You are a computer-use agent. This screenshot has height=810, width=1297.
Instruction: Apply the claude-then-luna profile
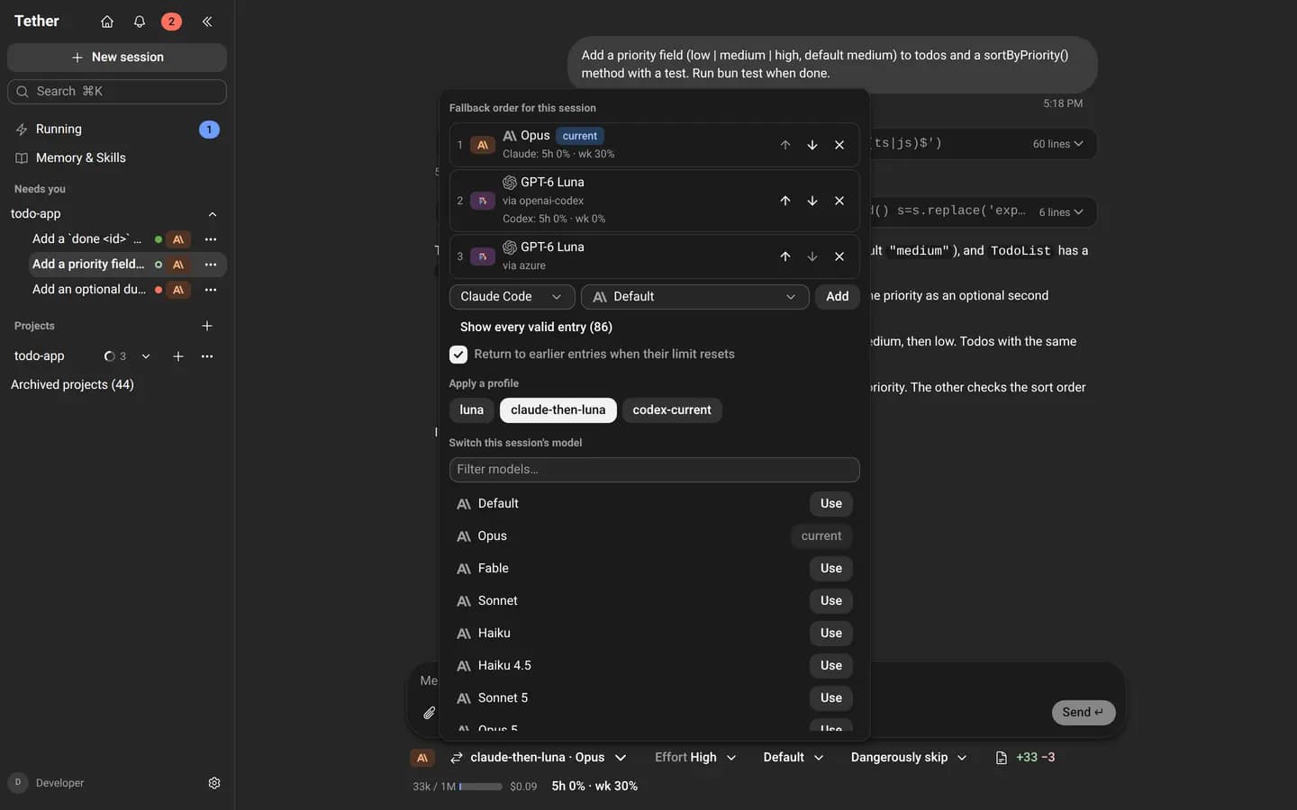558,410
